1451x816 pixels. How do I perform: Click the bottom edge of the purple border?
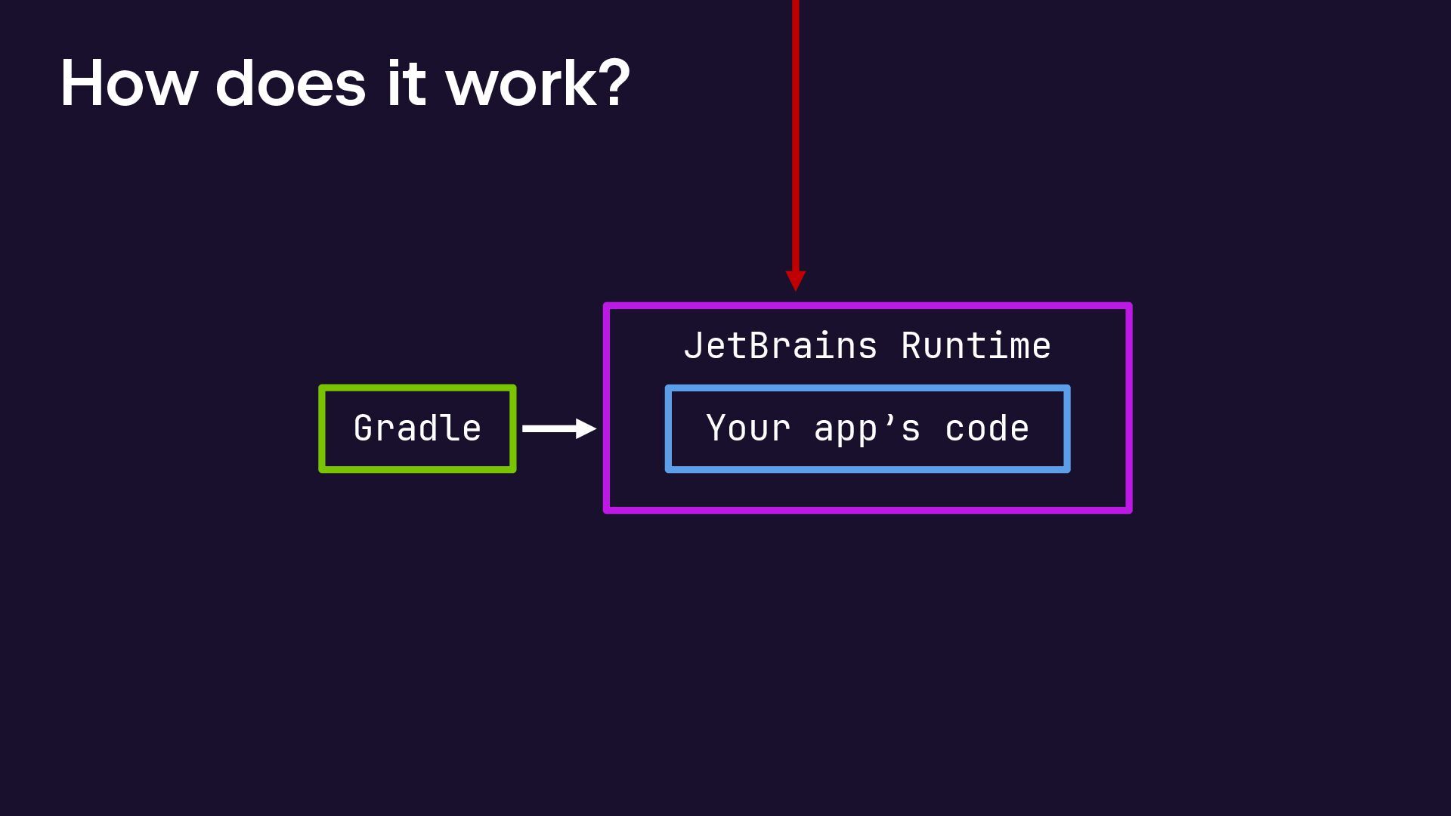[867, 510]
